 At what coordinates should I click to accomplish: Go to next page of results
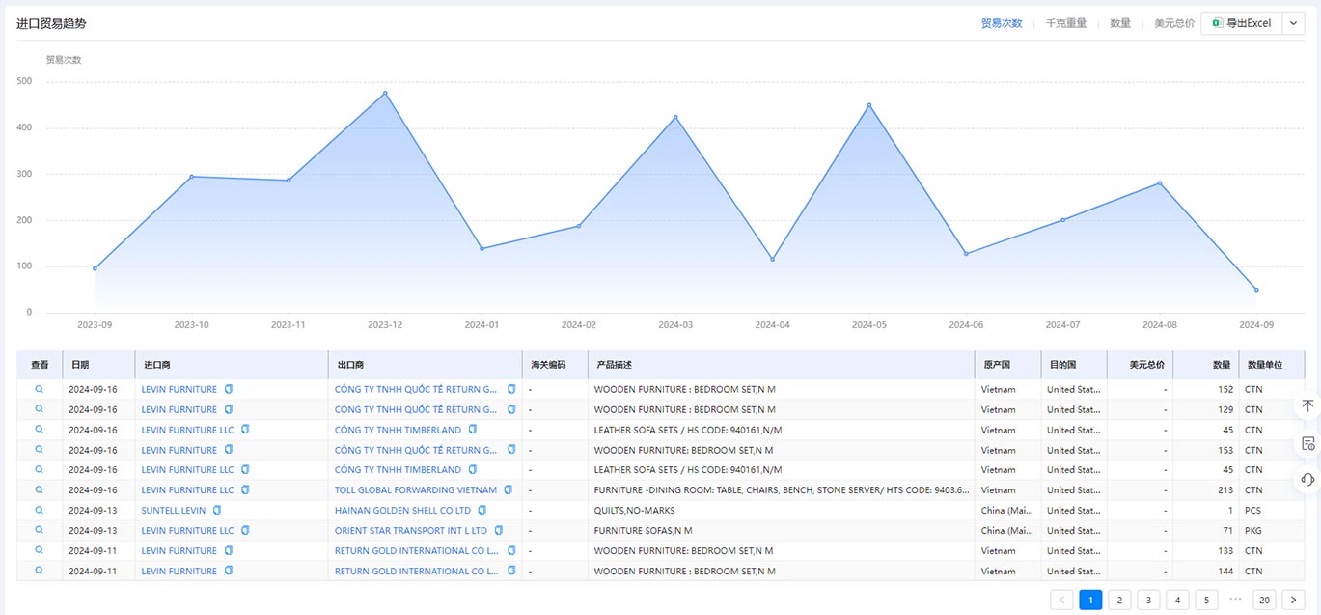(1293, 600)
